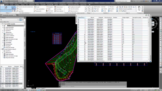Select the Estirar (stretch) tool
This screenshot has width=162, height=91.
[97, 11]
